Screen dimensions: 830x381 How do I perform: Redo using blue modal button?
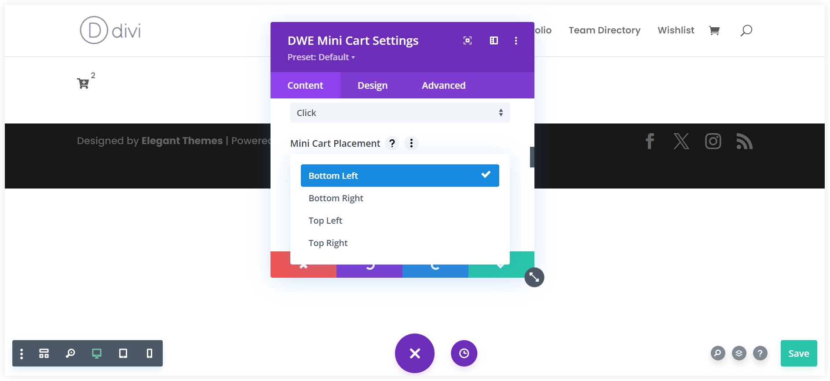coord(435,271)
